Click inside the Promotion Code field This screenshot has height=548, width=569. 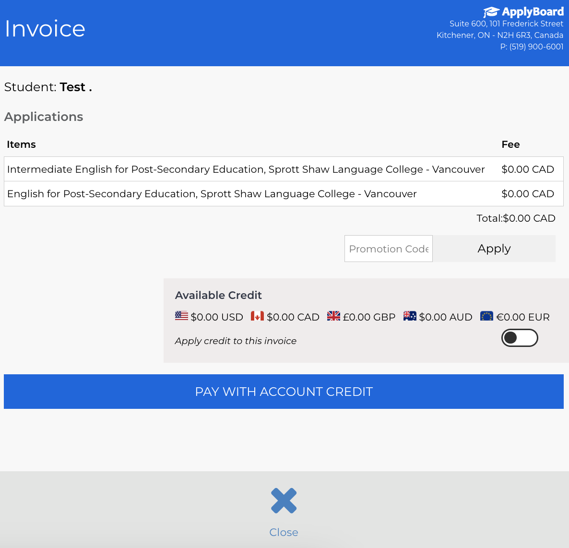click(389, 249)
